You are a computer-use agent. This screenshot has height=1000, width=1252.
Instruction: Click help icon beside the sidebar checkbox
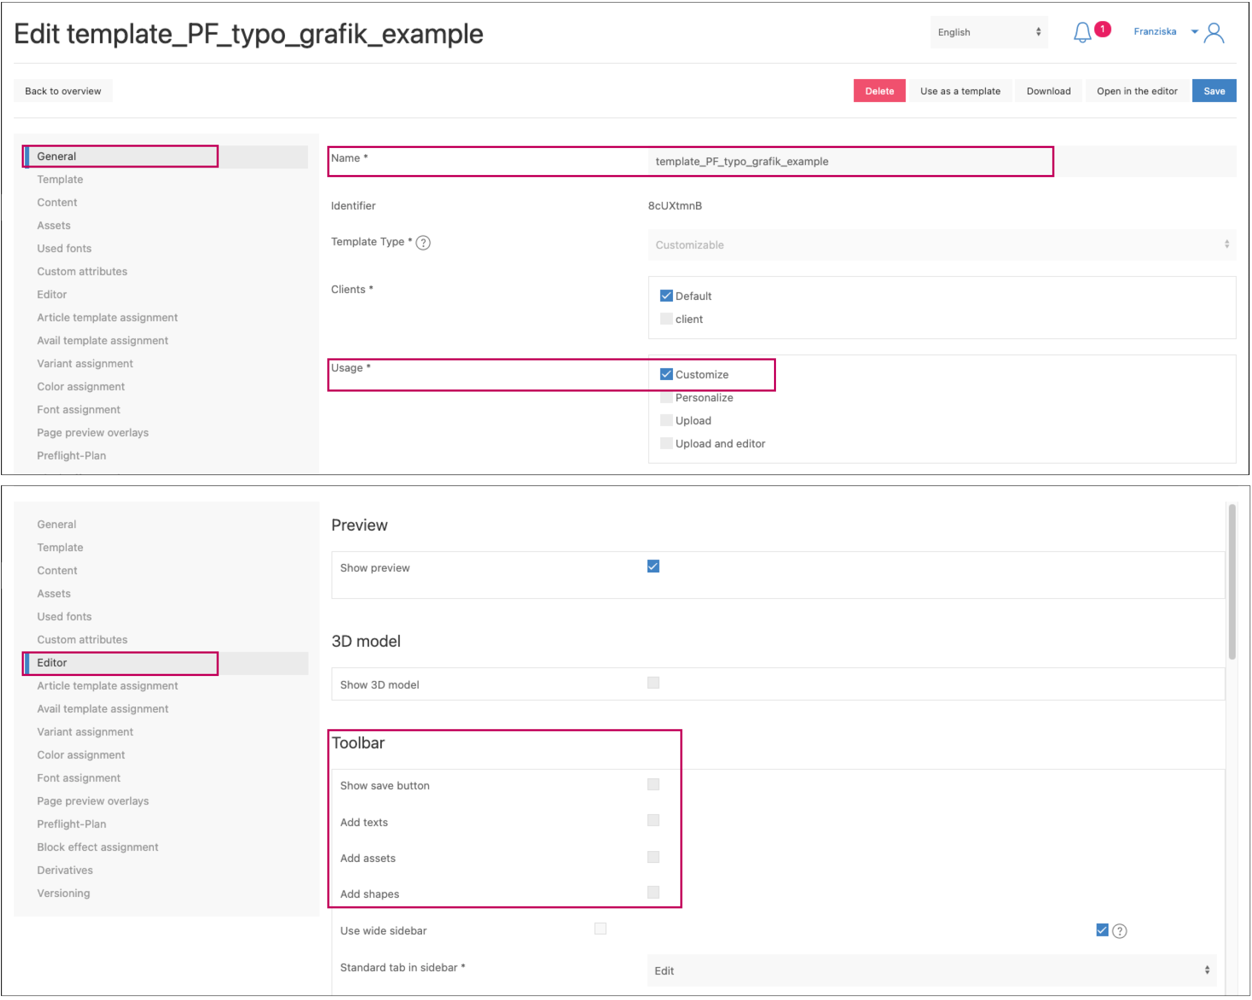1119,931
